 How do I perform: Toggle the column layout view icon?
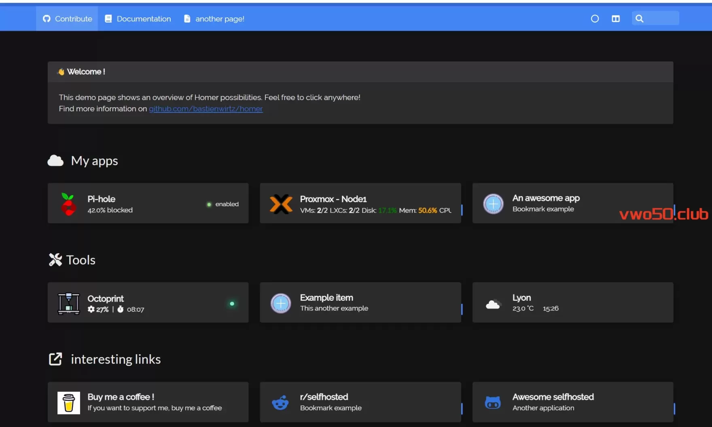pos(615,19)
